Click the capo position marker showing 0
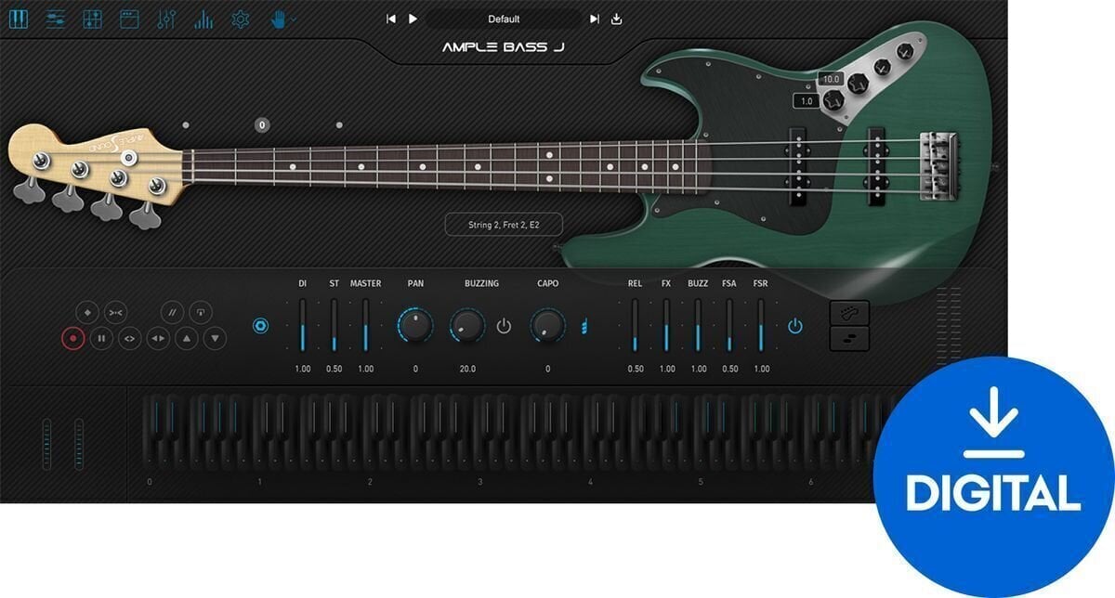Viewport: 1115px width, 598px height. 262,124
